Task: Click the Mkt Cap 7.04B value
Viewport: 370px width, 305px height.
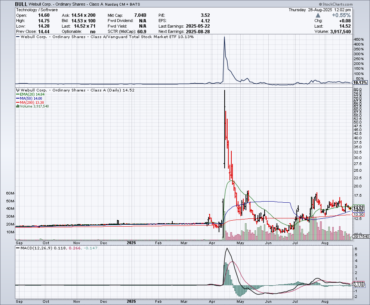Action: 140,15
